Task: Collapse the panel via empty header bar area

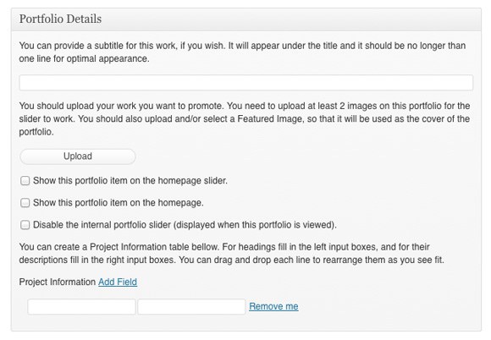Action: tap(291, 19)
